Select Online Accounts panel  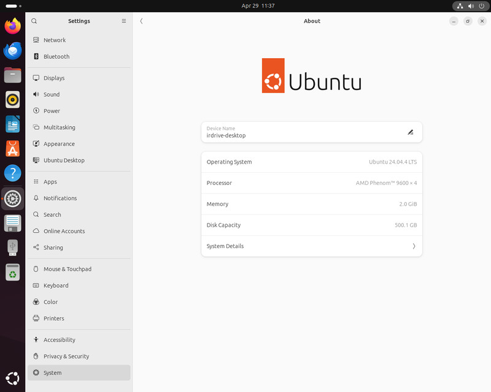tap(79, 231)
